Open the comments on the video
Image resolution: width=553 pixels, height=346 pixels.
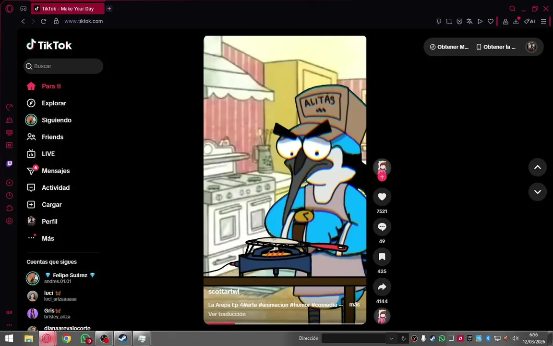(382, 227)
